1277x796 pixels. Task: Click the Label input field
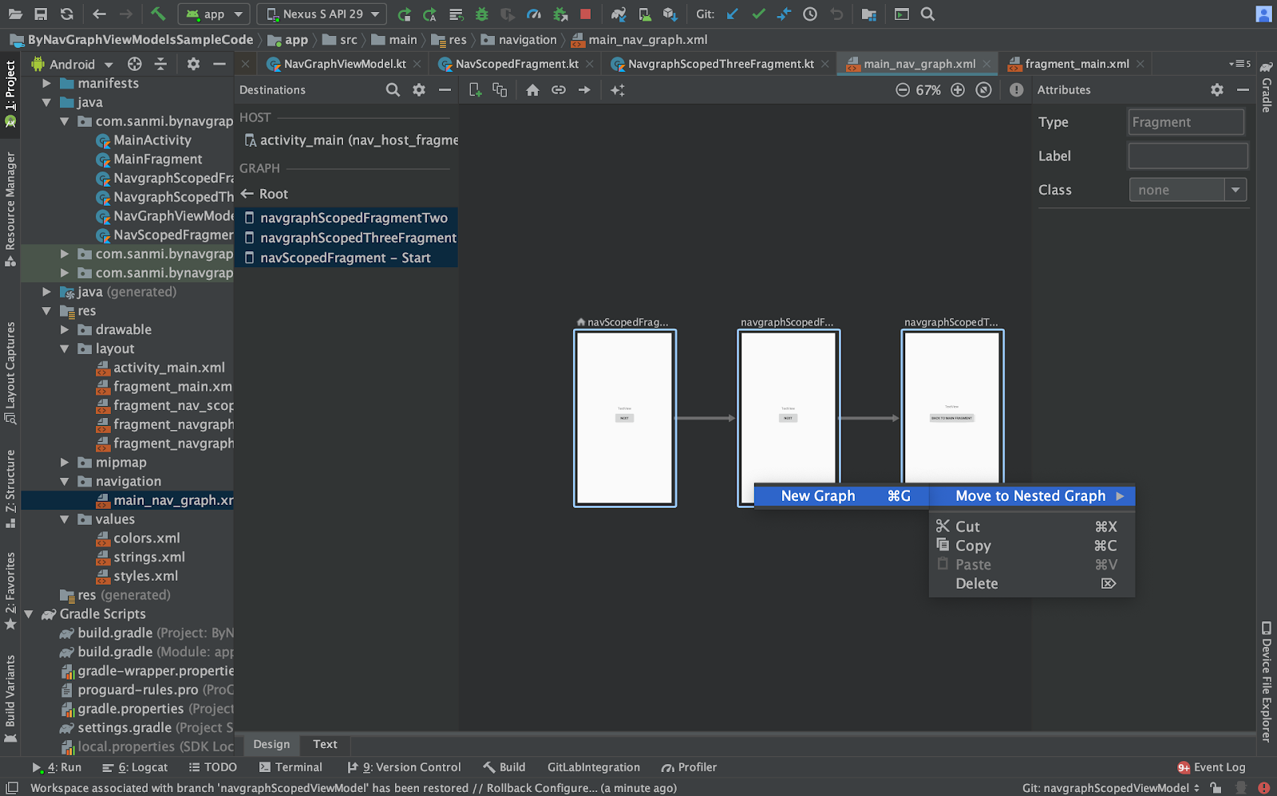point(1187,156)
